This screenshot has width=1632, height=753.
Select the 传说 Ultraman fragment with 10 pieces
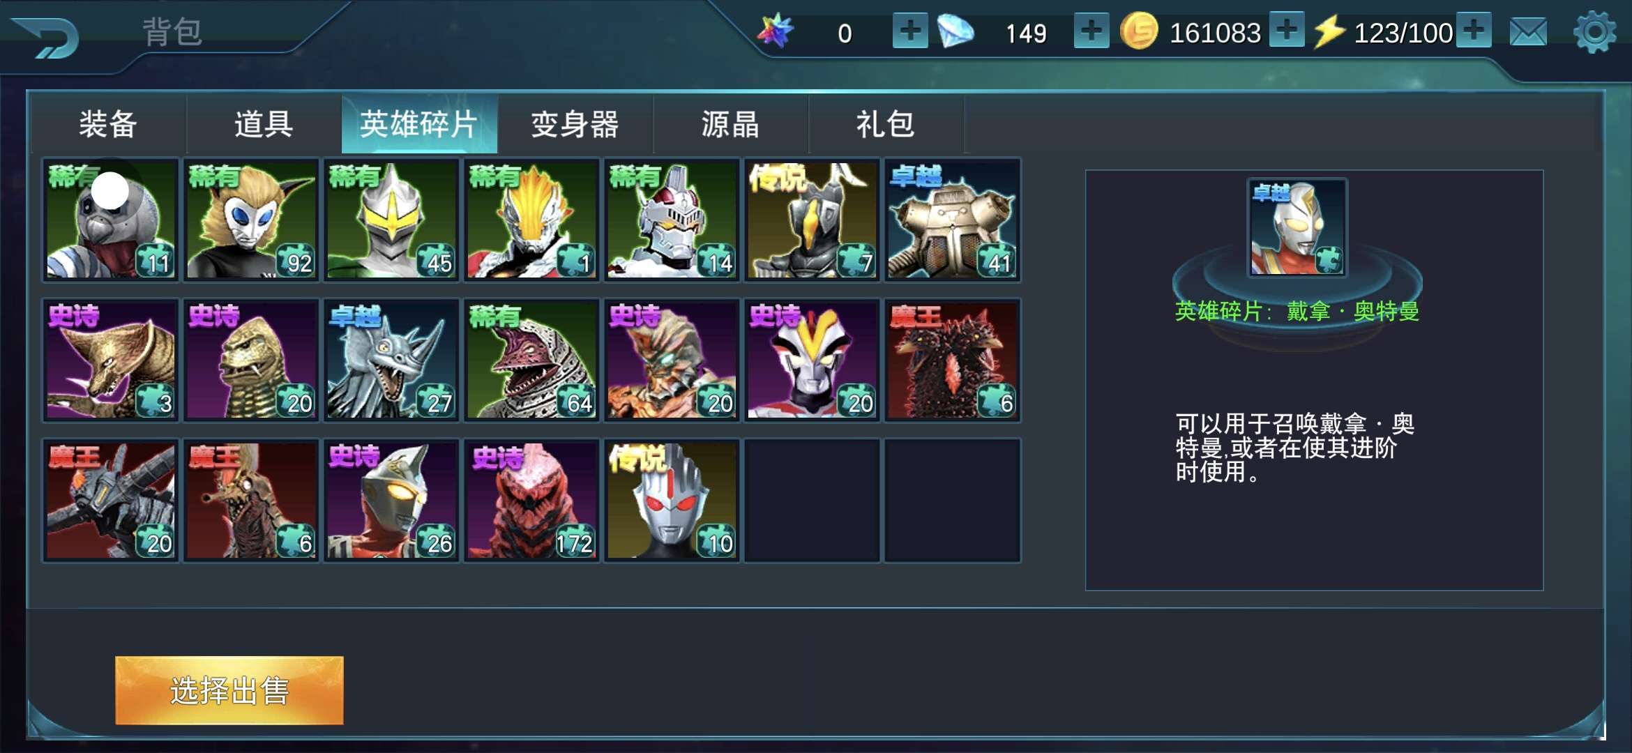click(x=672, y=500)
